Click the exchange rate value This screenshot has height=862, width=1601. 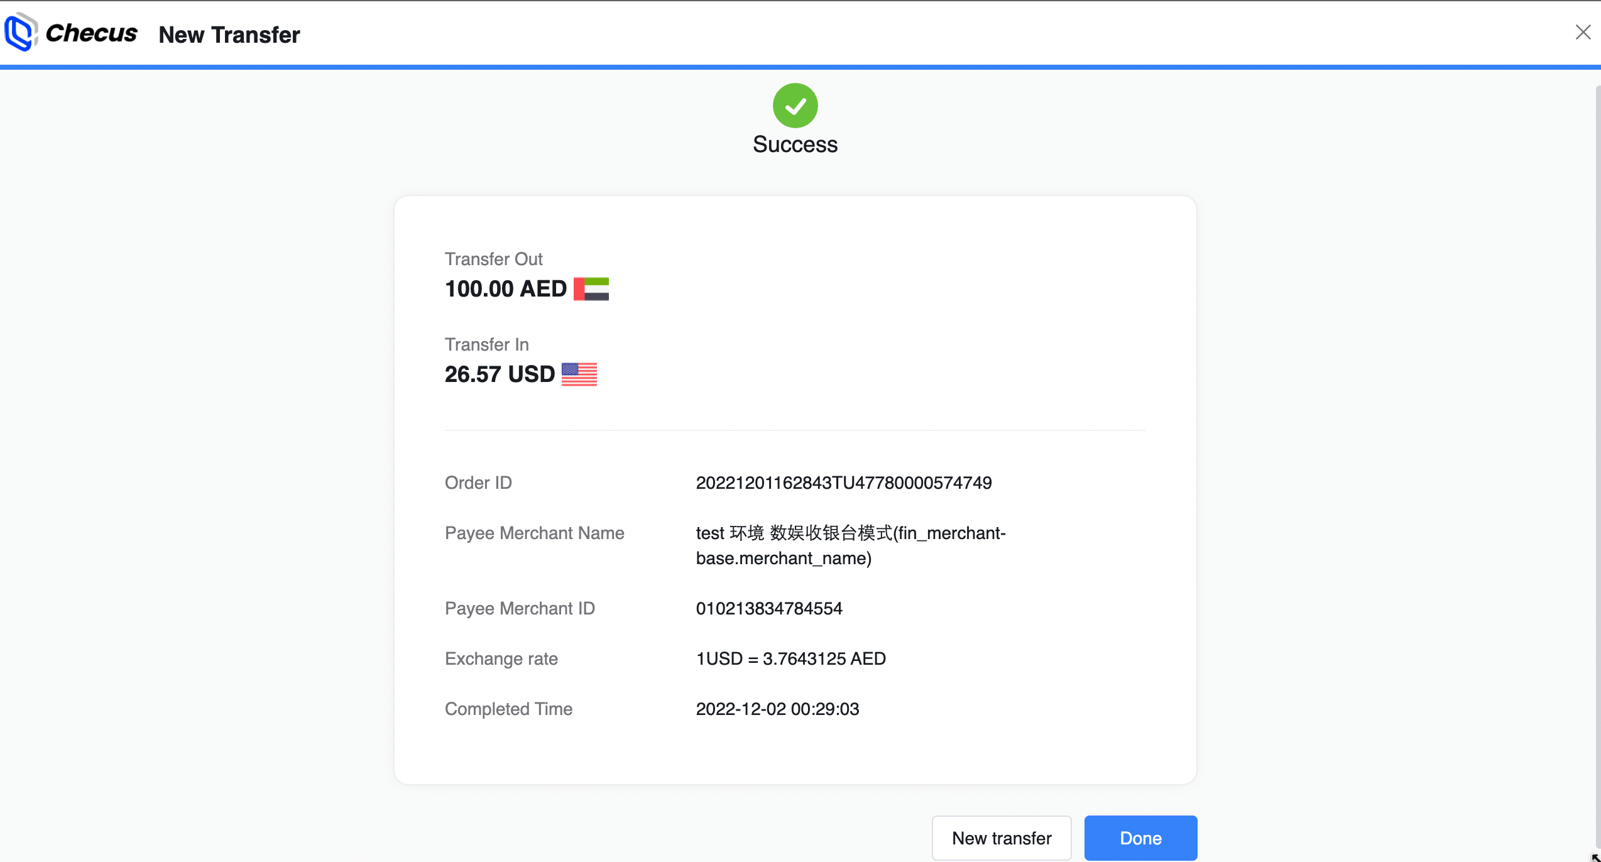790,658
